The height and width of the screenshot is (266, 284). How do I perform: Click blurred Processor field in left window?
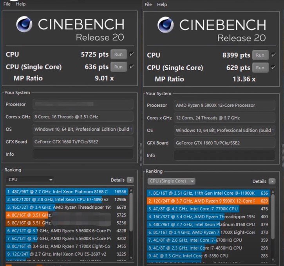(x=83, y=104)
